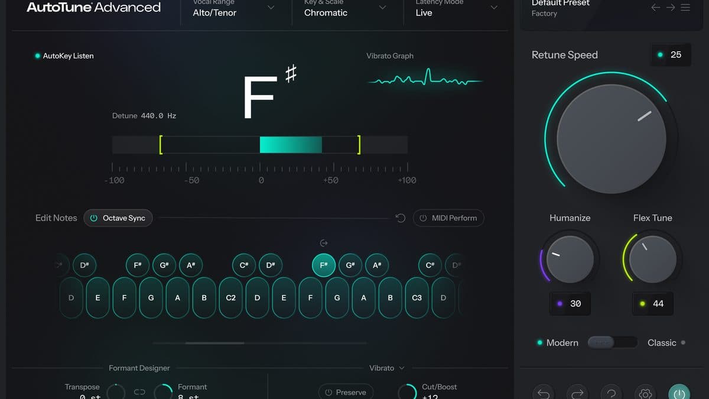This screenshot has width=709, height=399.
Task: Open the Latency Mode Live dropdown
Action: [457, 8]
